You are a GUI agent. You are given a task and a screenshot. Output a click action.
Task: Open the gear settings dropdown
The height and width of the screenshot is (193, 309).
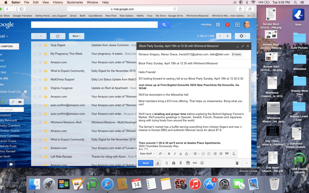[x=242, y=36]
